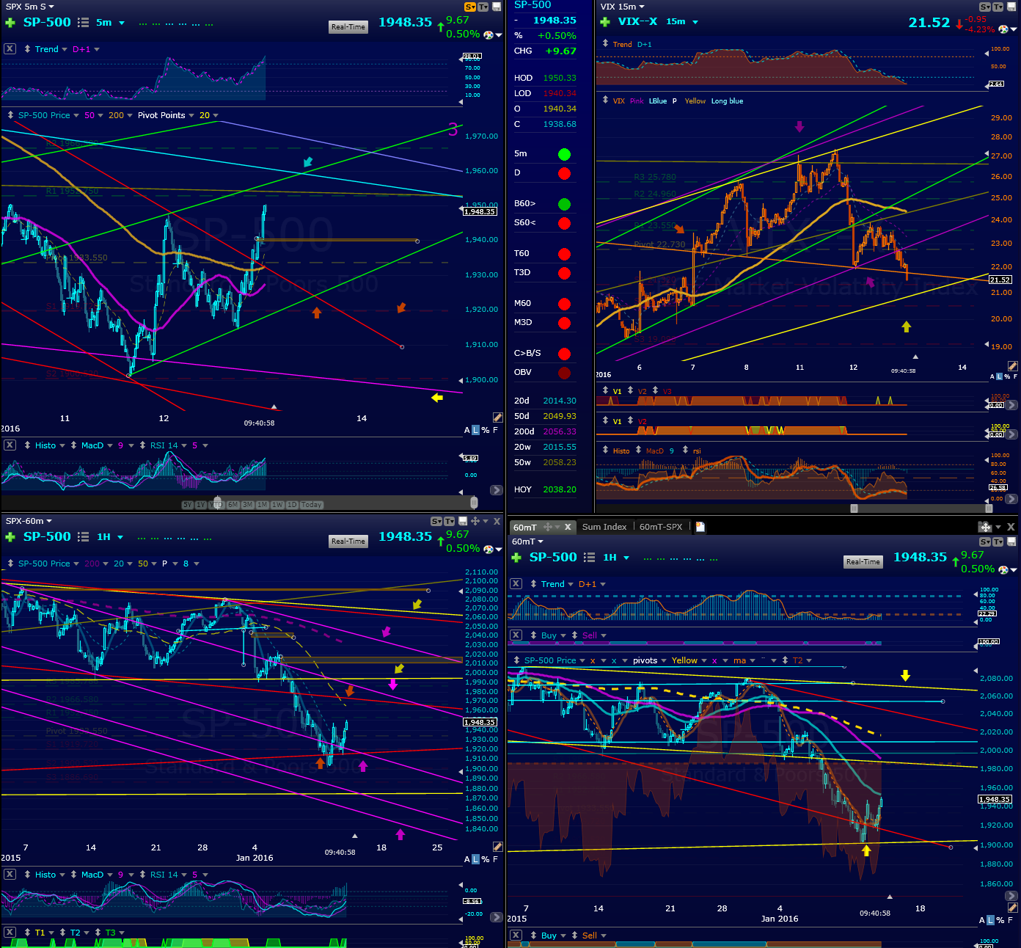The width and height of the screenshot is (1021, 948).
Task: Click the color palette icon in the VIX 15m chart header
Action: [1003, 29]
